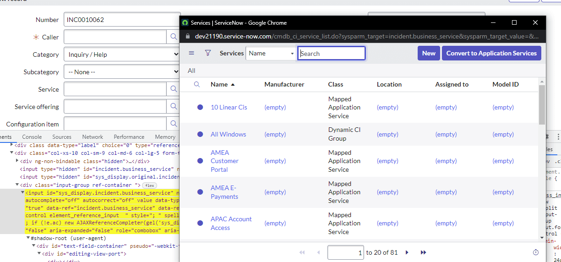561x262 pixels.
Task: Click the popup window URL address bar
Action: click(x=367, y=36)
